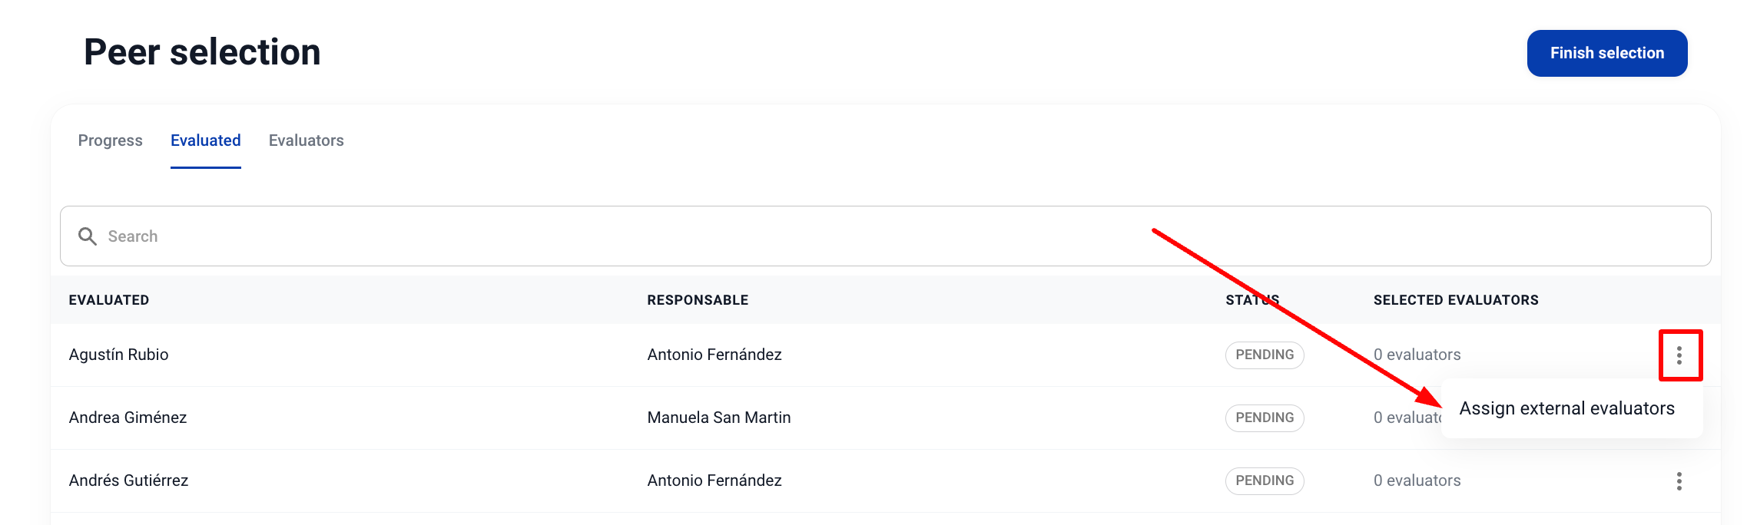The width and height of the screenshot is (1747, 525).
Task: Click Andrés Gutiérrez's name in the table
Action: (x=128, y=480)
